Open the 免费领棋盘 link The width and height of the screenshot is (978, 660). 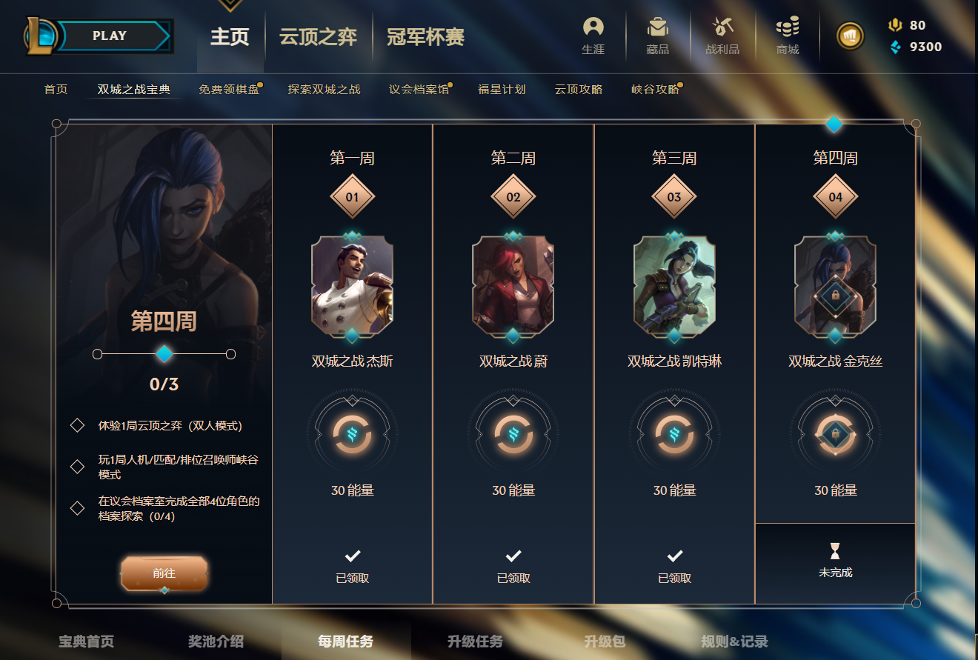[229, 89]
